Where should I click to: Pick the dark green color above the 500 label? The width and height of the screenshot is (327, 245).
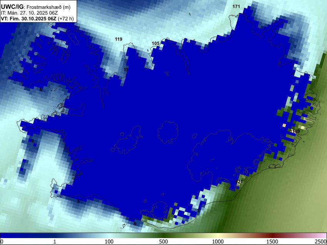[x=163, y=236]
